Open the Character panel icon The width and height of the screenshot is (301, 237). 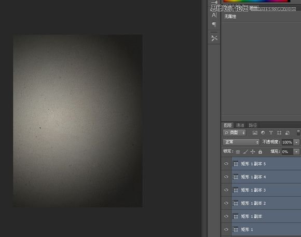[214, 15]
